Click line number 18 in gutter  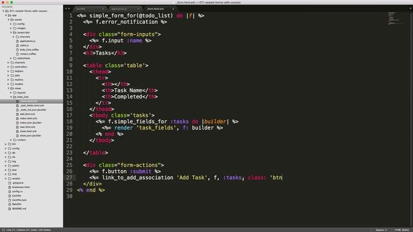pos(69,122)
